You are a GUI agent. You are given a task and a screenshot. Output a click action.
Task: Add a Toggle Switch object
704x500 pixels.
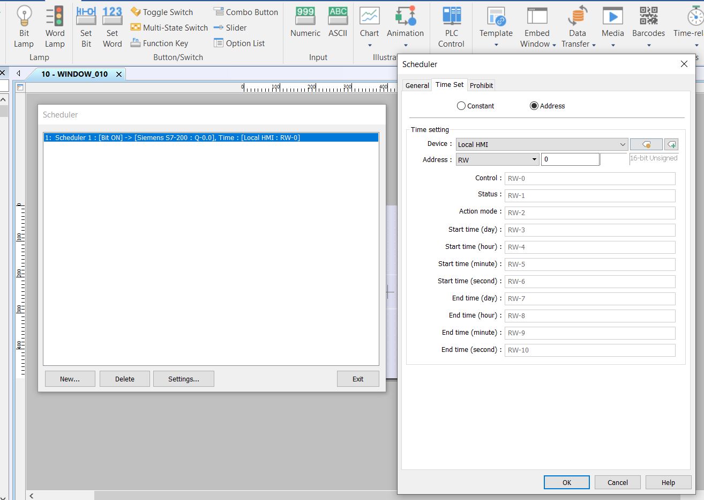pyautogui.click(x=162, y=12)
